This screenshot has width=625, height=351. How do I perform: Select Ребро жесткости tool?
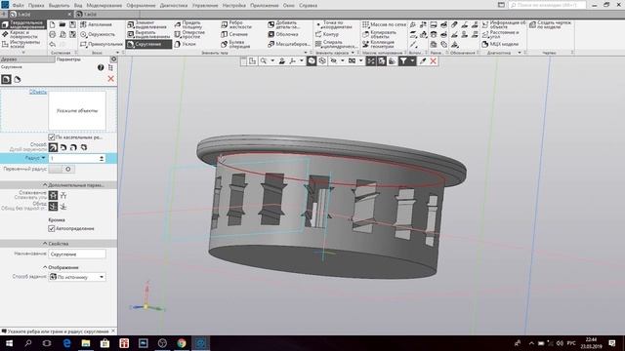pyautogui.click(x=236, y=24)
